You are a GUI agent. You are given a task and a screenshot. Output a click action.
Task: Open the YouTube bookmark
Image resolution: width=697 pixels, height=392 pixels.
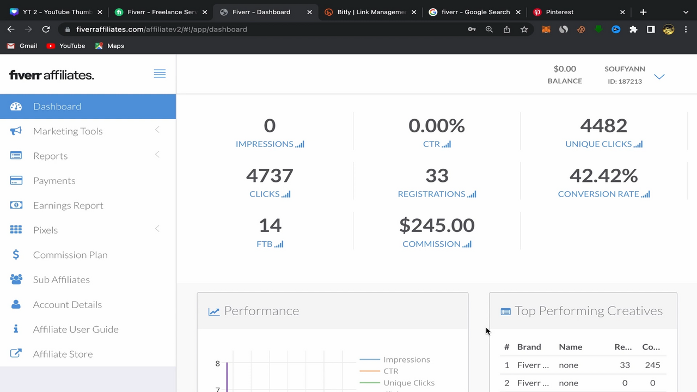click(66, 46)
